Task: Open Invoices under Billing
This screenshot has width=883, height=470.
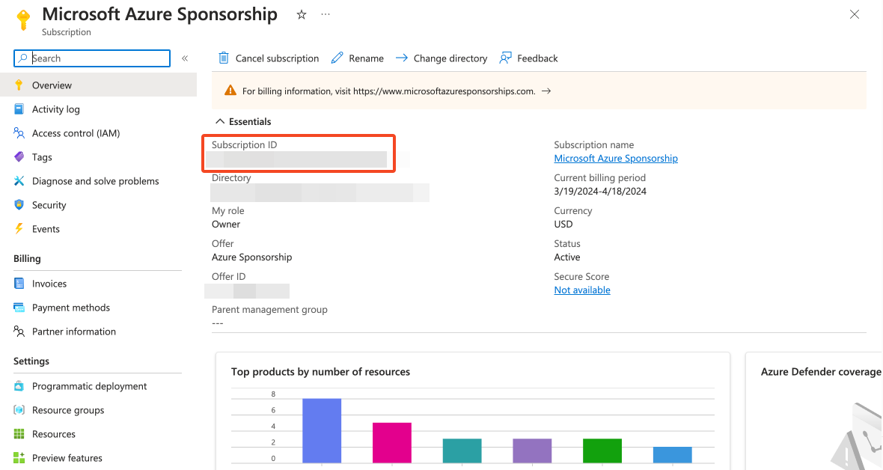Action: click(49, 284)
